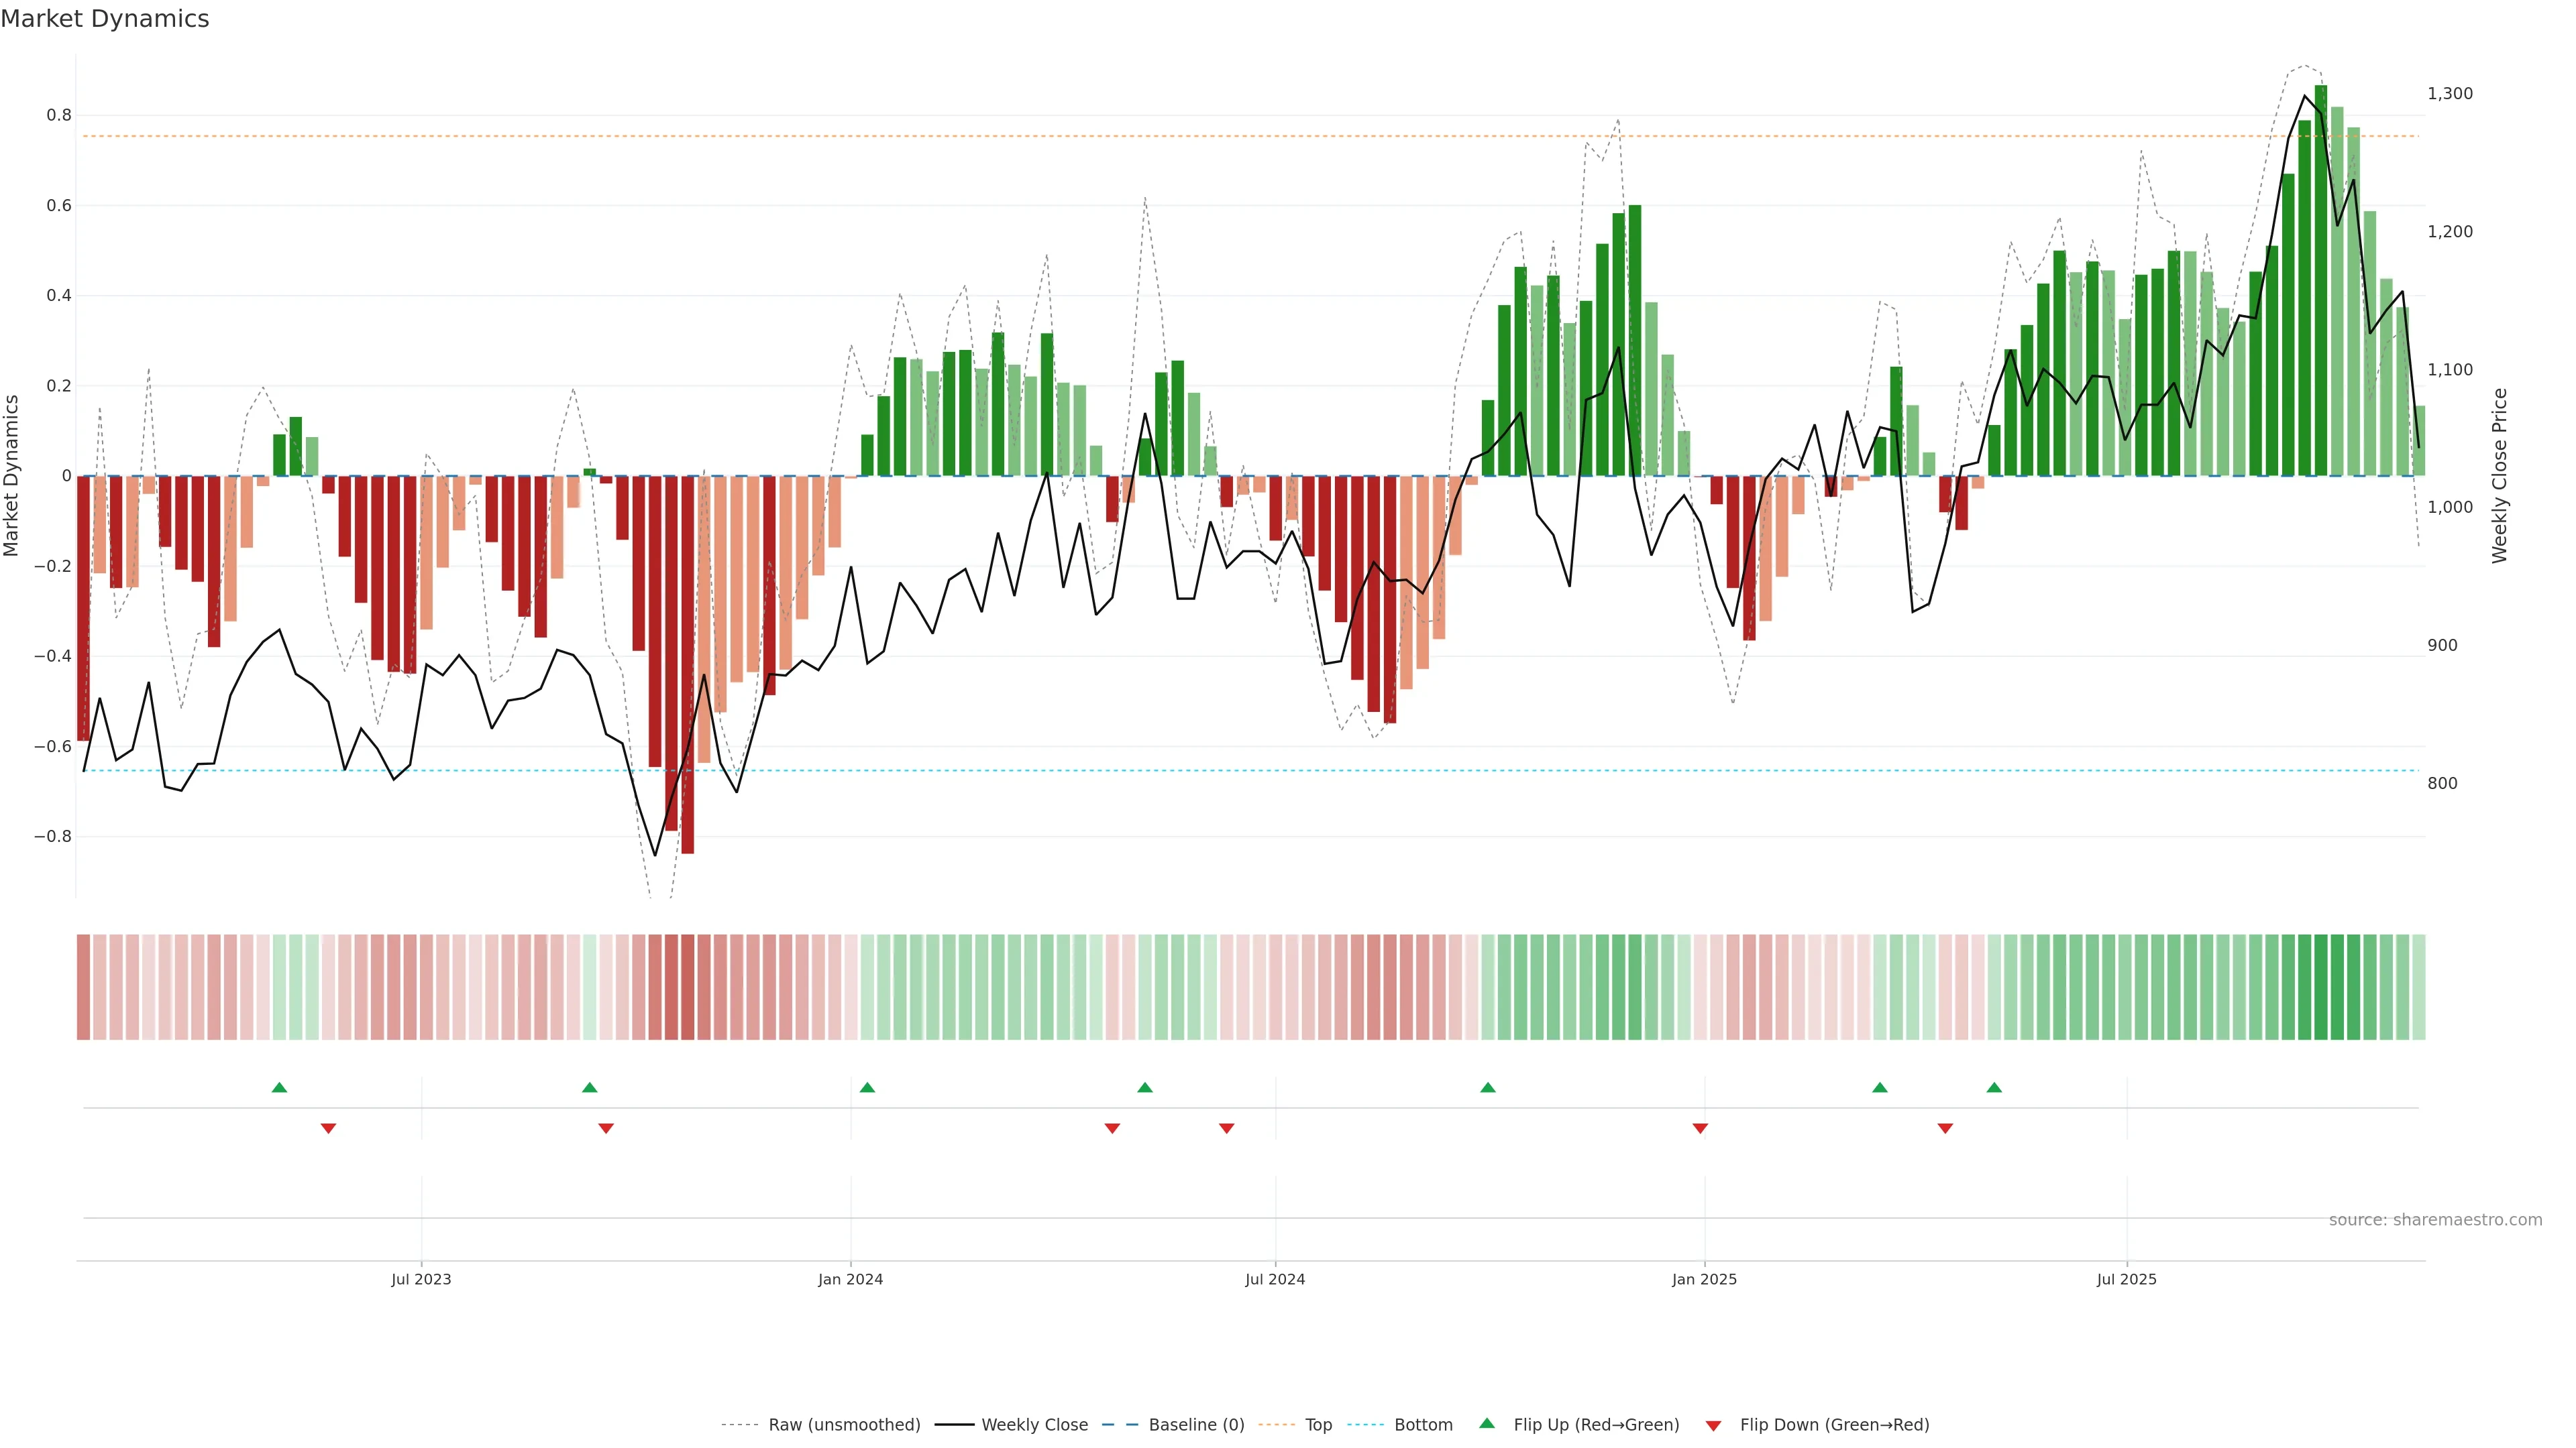This screenshot has width=2576, height=1448.
Task: Click the 1,300 right axis tick label
Action: (x=2449, y=94)
